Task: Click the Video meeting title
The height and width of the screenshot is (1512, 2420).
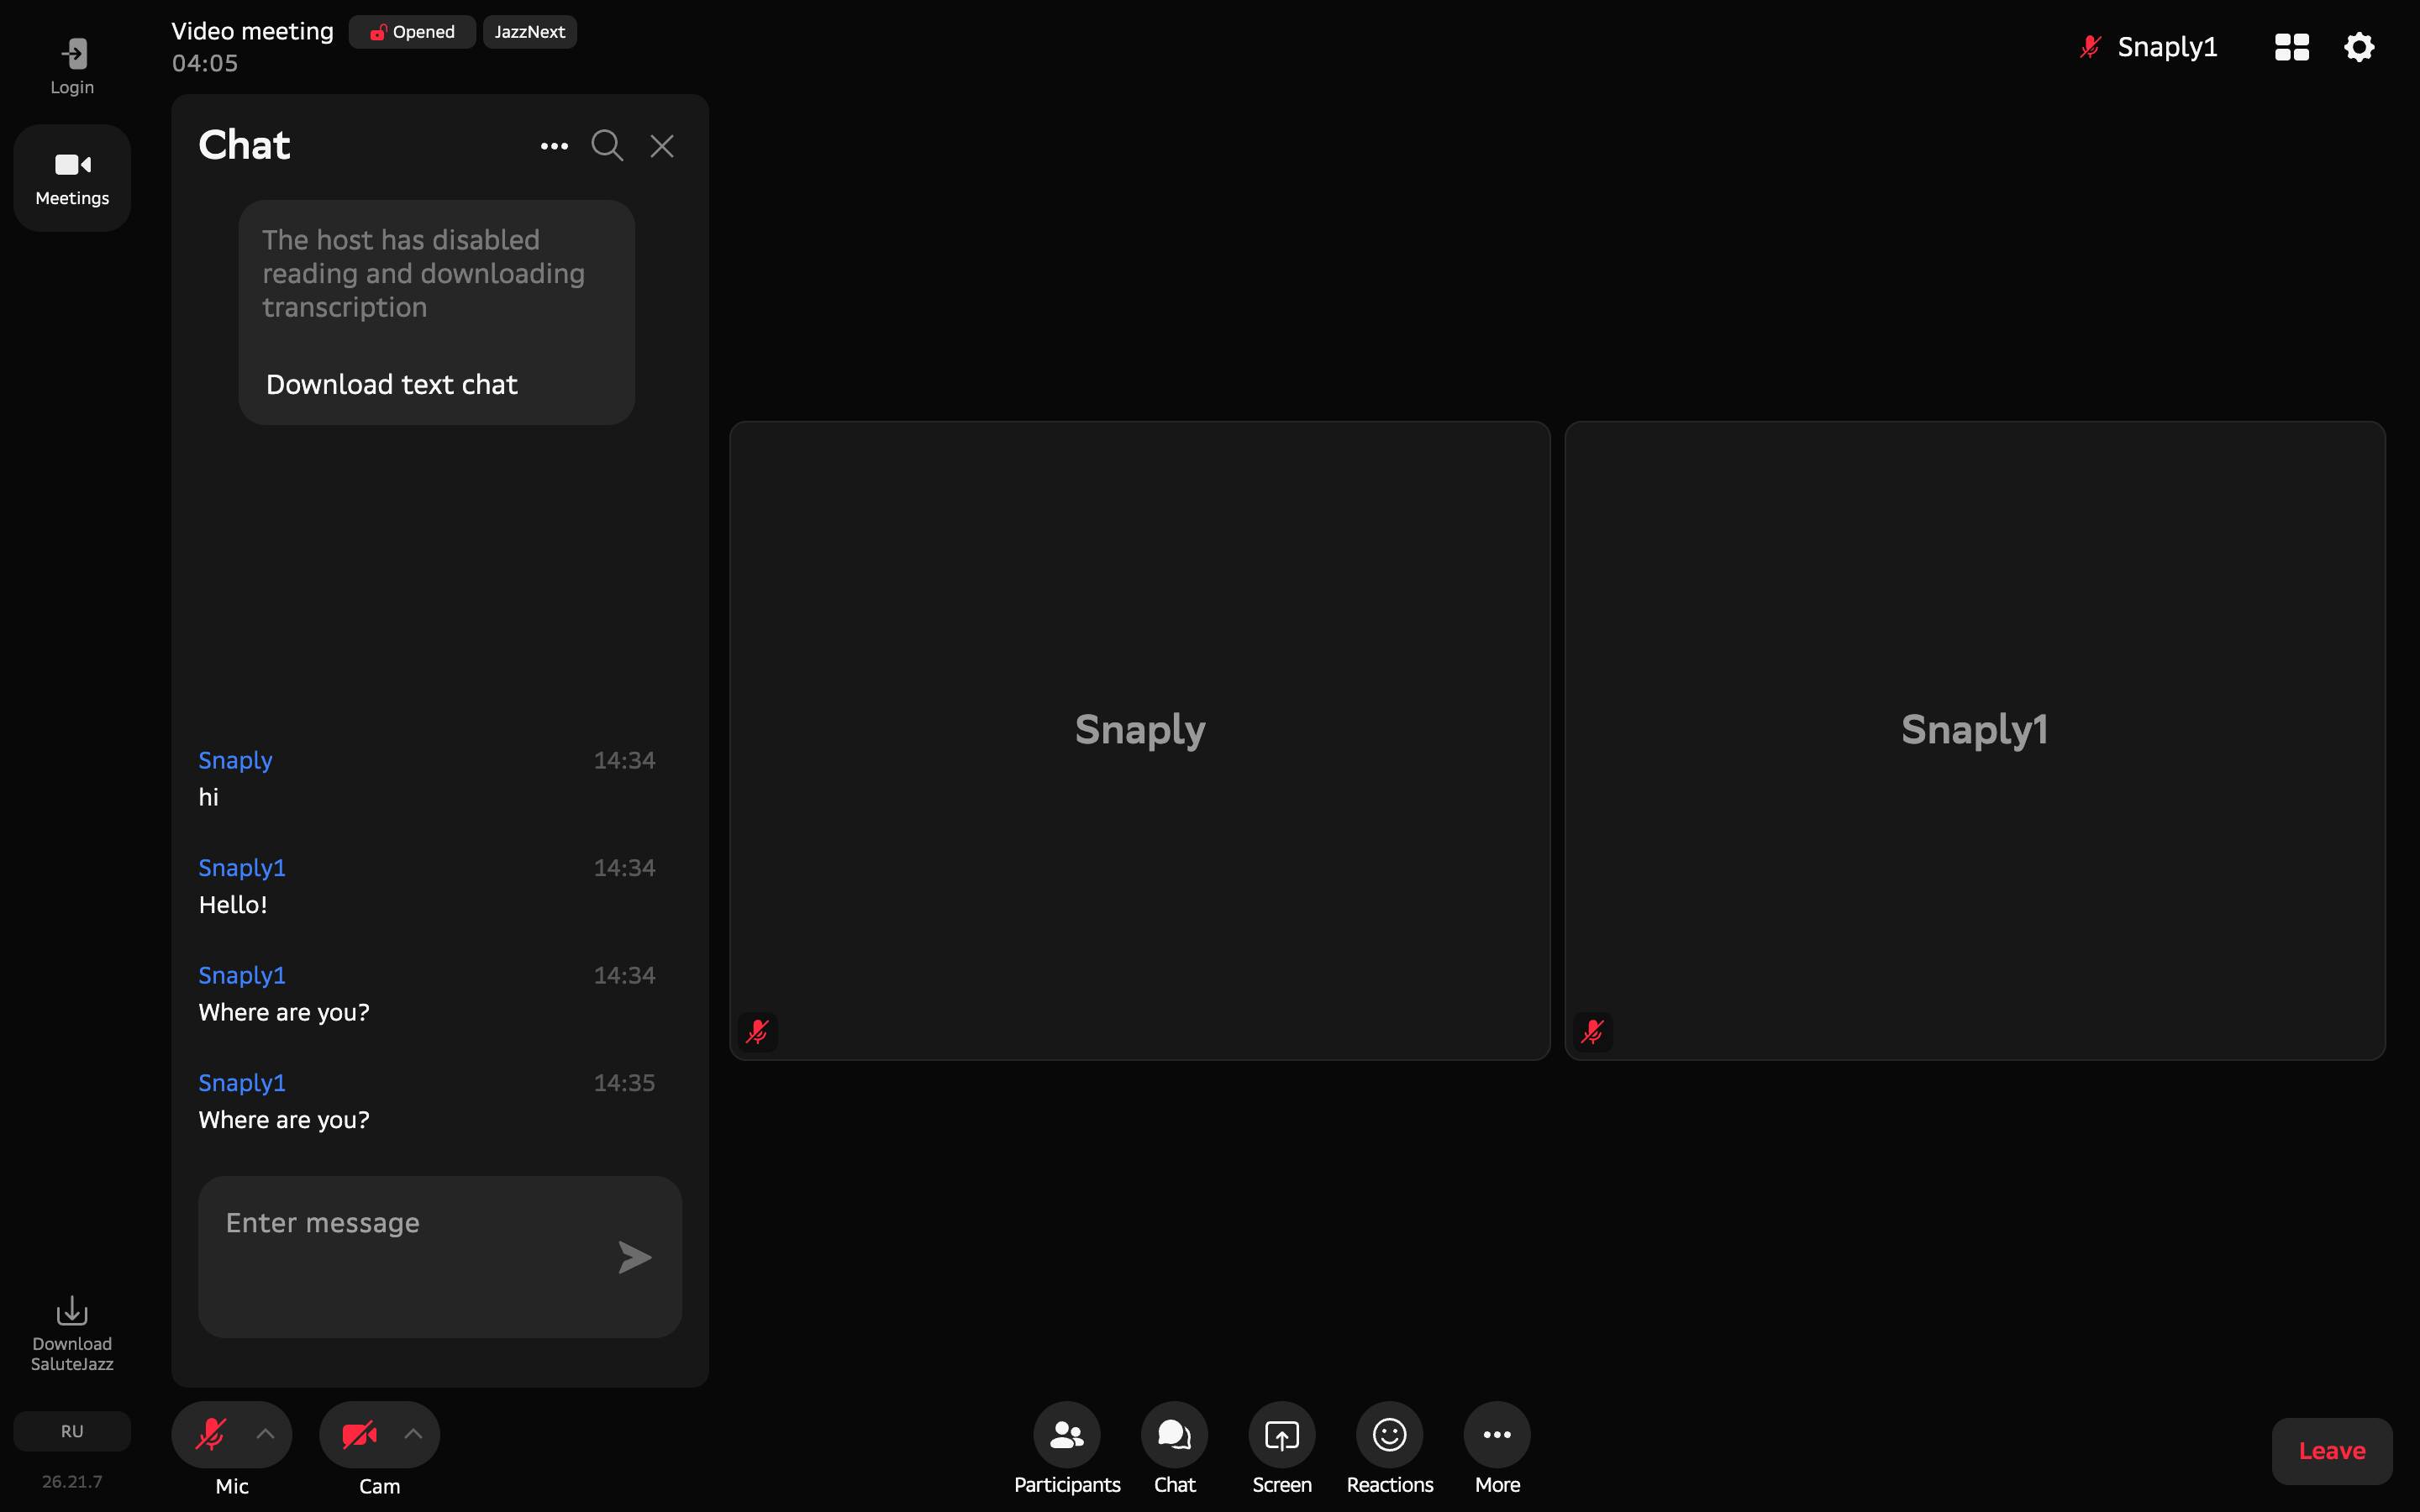Action: click(252, 31)
